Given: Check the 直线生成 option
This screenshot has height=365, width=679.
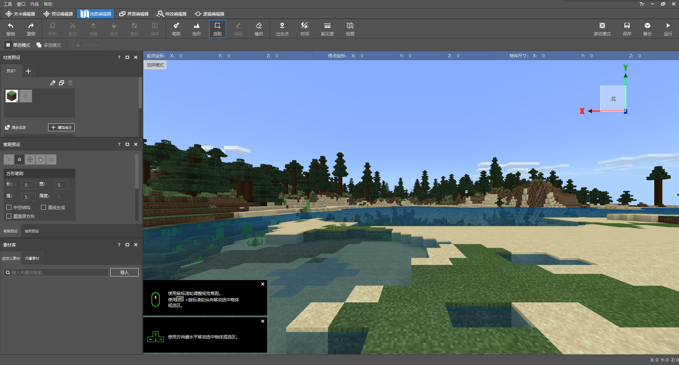Looking at the screenshot, I should [43, 207].
